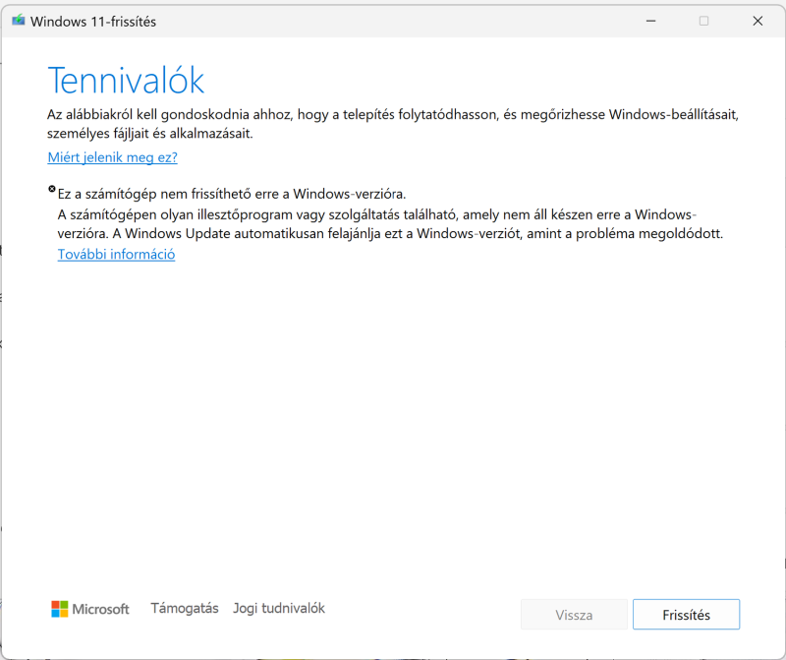786x660 pixels.
Task: Click the 'Windows 11-frissítés' window title
Action: pos(93,22)
